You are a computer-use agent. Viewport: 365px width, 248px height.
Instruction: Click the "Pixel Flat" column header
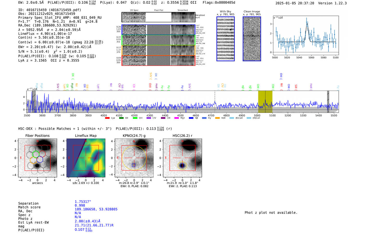(x=159, y=10)
